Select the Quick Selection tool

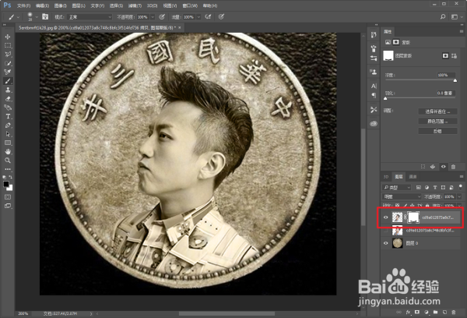[x=8, y=63]
